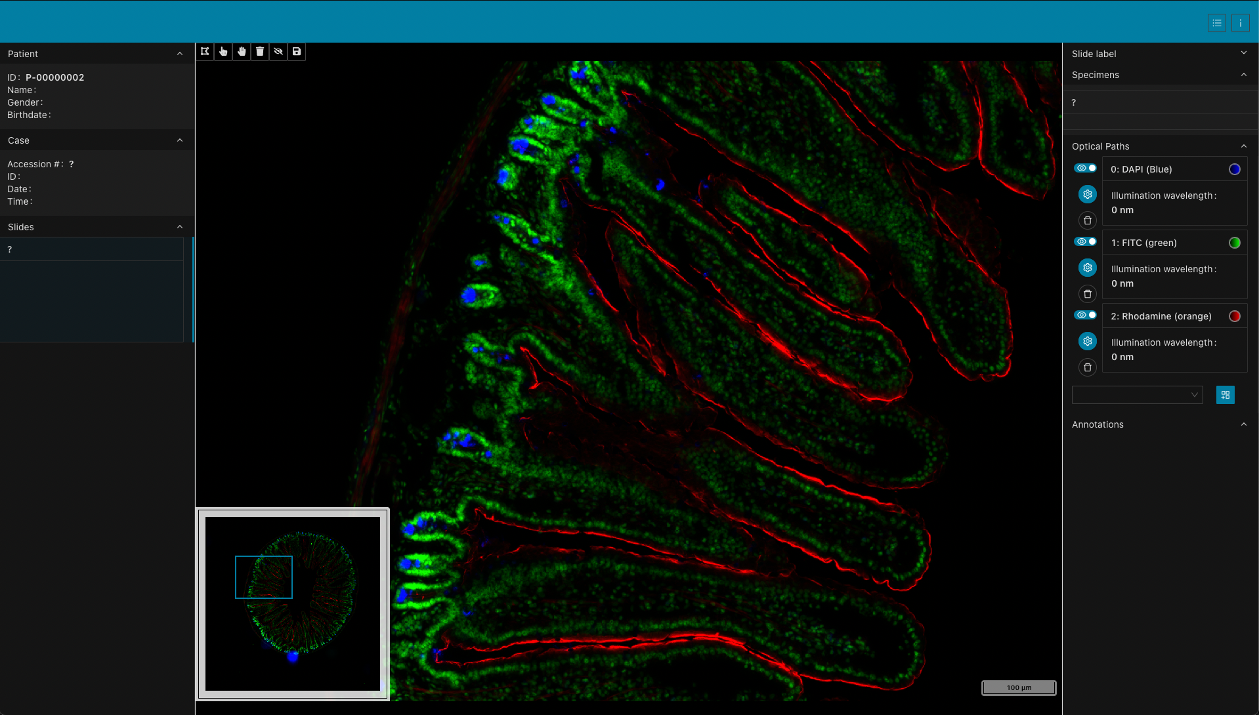Viewport: 1259px width, 715px height.
Task: Collapse the Optical Paths section
Action: click(1243, 146)
